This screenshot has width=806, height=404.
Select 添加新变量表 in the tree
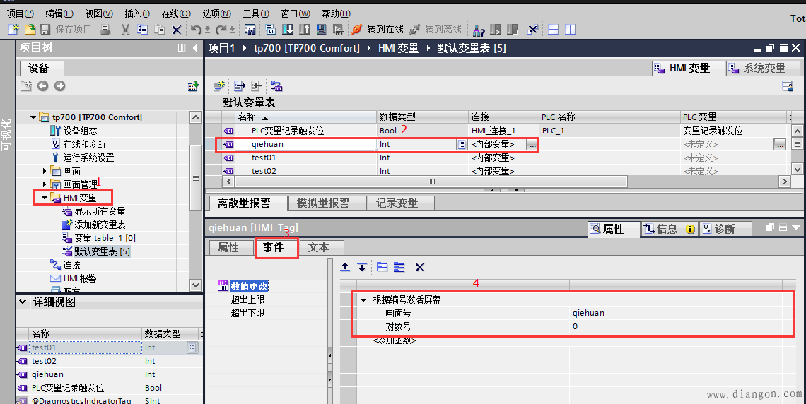[100, 225]
